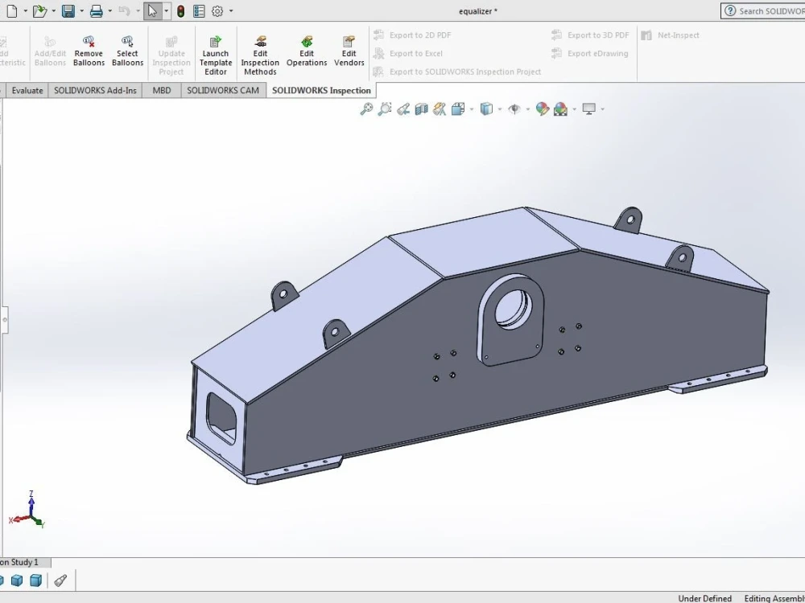Open the Options gear icon
The image size is (805, 603).
[x=217, y=10]
